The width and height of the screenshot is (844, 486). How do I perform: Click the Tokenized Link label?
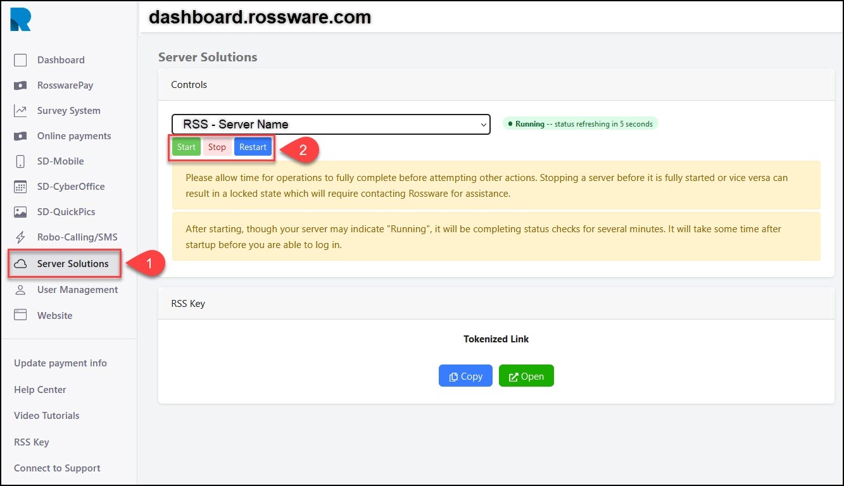click(x=496, y=339)
